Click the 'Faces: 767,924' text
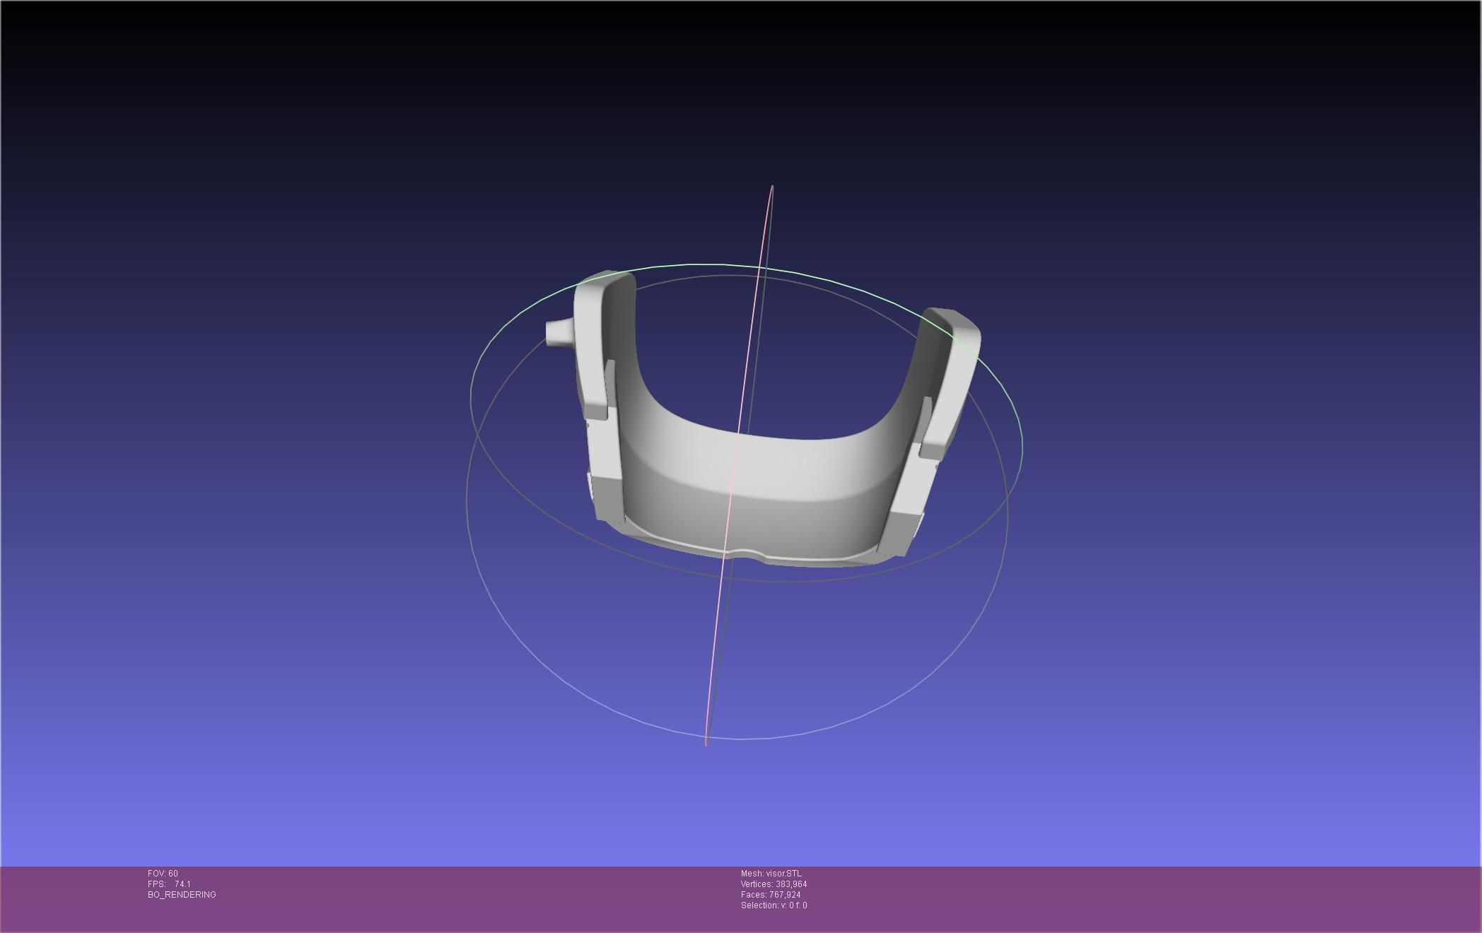This screenshot has height=933, width=1482. click(771, 895)
